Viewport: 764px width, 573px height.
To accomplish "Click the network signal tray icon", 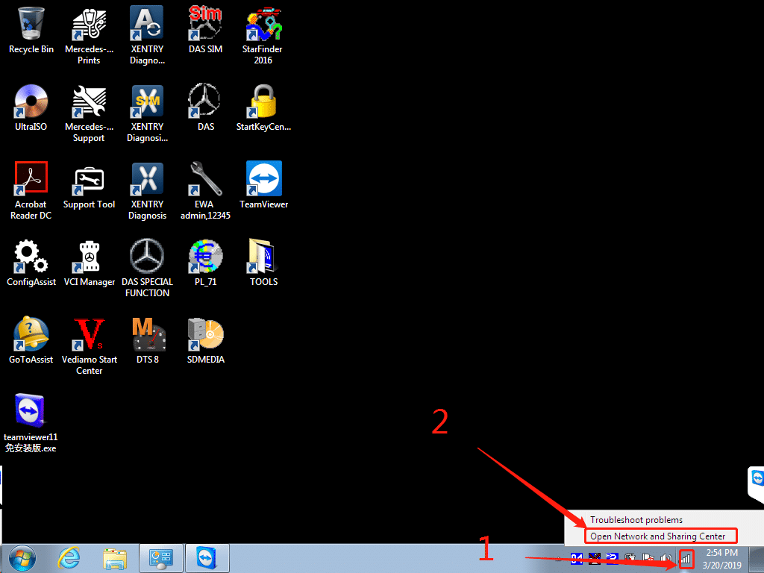I will point(686,558).
